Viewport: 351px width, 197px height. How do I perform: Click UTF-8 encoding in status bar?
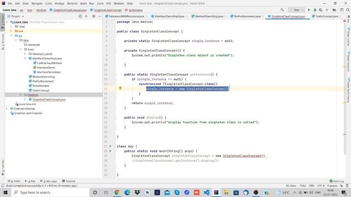point(321,186)
